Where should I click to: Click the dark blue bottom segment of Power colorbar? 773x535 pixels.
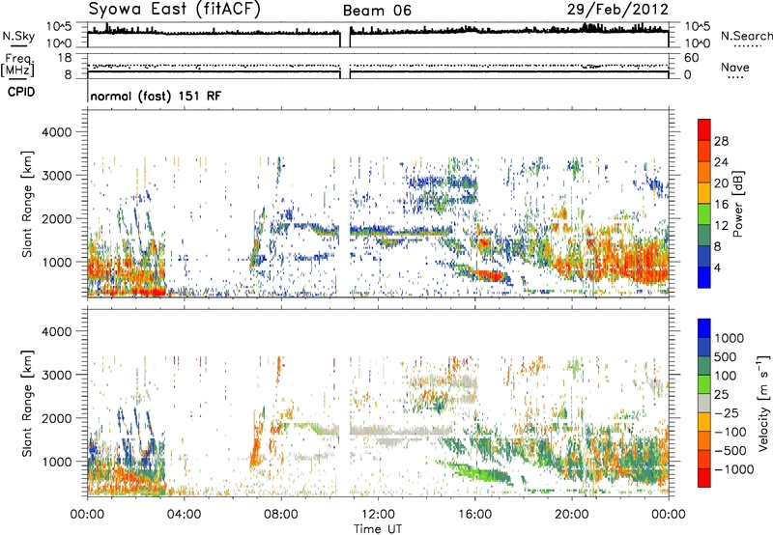pyautogui.click(x=704, y=277)
